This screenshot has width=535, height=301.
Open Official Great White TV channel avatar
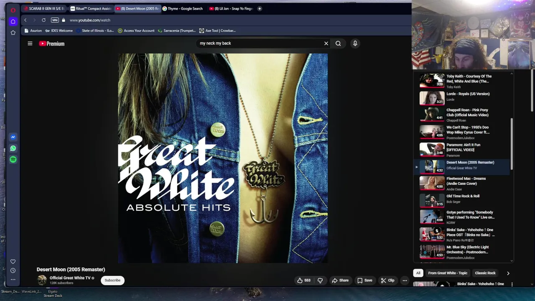[x=42, y=280]
